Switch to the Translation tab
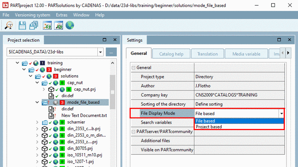 pyautogui.click(x=207, y=54)
